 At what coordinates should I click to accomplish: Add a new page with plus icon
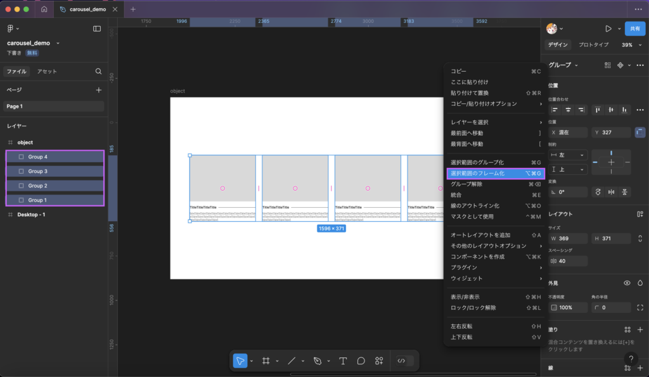(x=98, y=90)
